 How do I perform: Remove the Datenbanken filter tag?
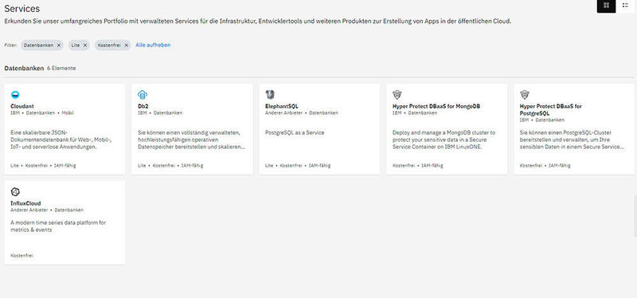coord(58,45)
